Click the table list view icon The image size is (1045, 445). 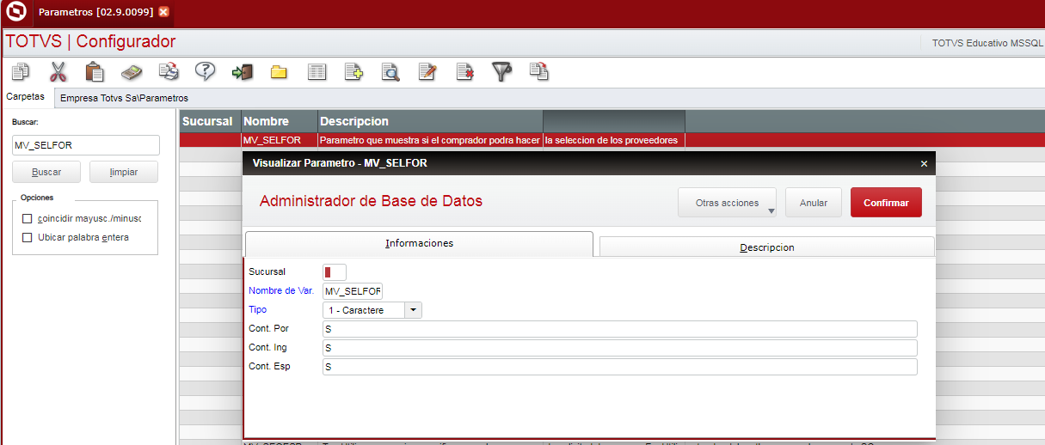pos(317,72)
